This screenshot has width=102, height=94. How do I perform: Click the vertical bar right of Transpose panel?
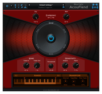(x=88, y=81)
